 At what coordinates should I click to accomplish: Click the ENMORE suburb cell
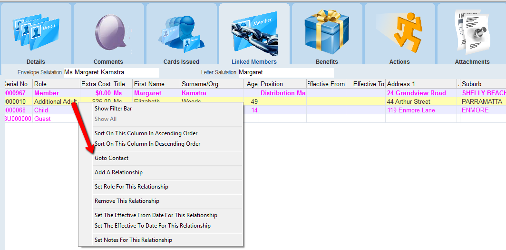click(483, 110)
